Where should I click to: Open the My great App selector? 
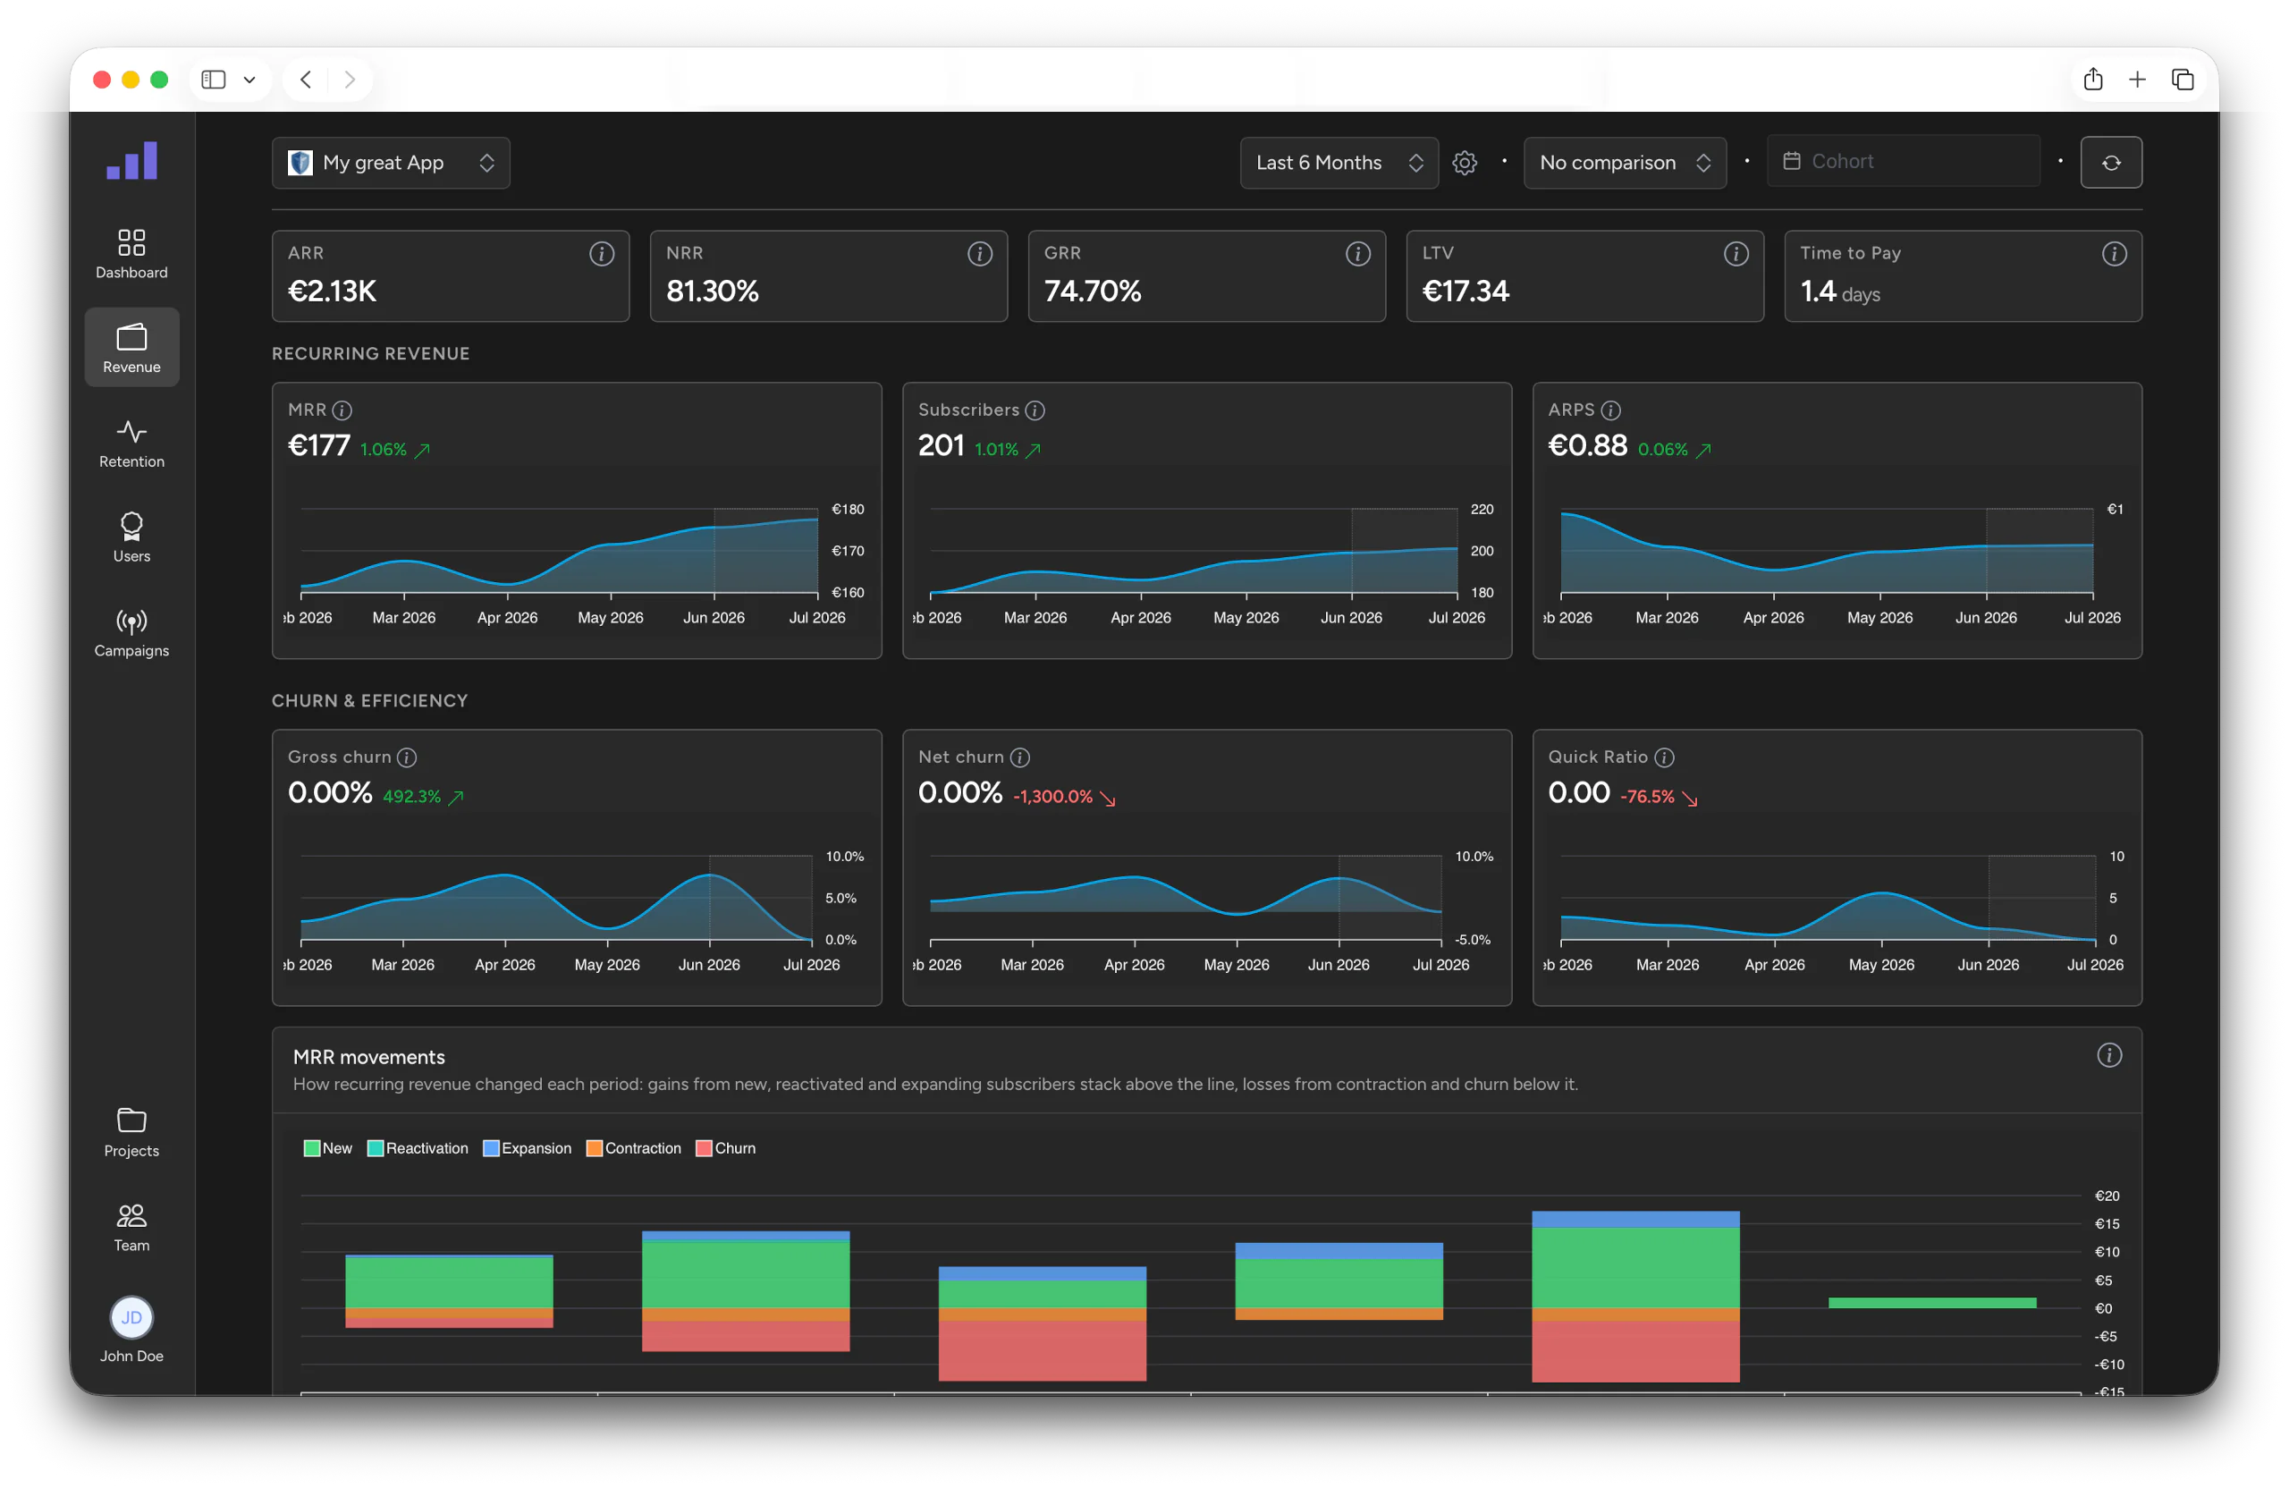tap(391, 163)
